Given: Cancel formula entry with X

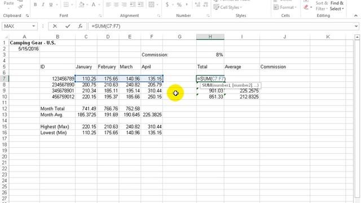Looking at the screenshot, I should coord(55,27).
